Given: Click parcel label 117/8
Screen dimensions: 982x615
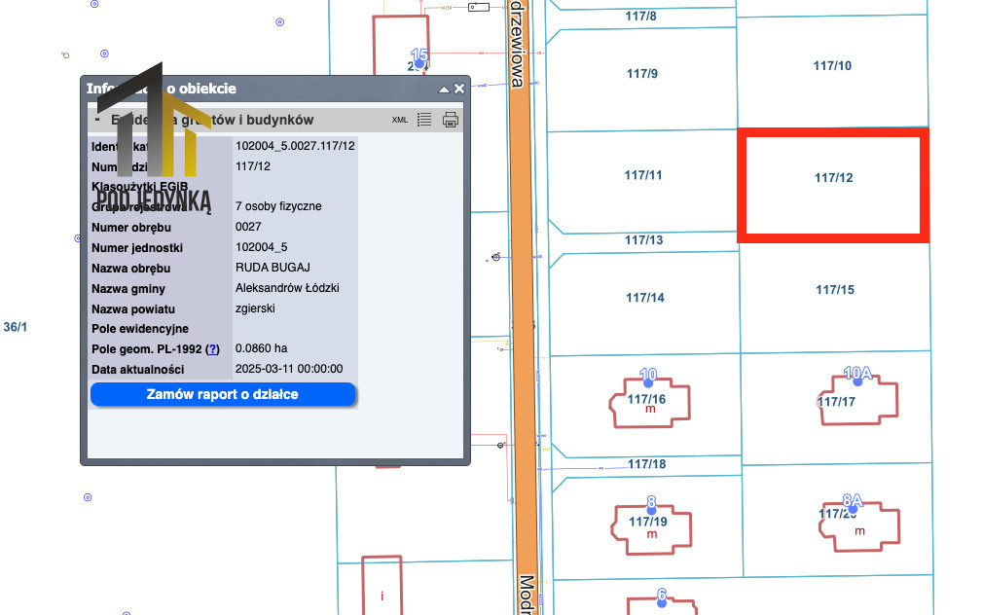Looking at the screenshot, I should click(640, 17).
